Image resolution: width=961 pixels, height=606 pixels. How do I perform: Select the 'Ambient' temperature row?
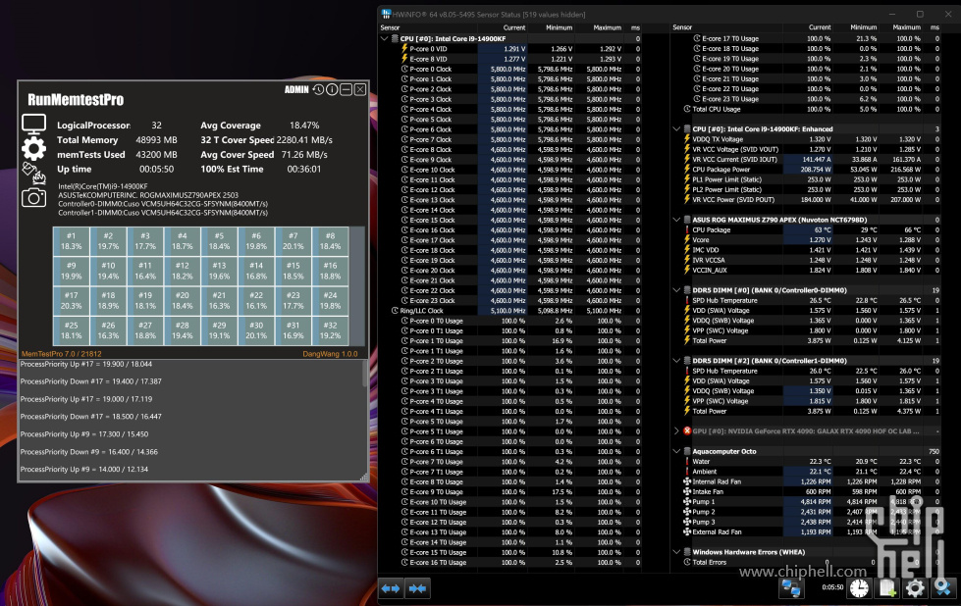807,472
